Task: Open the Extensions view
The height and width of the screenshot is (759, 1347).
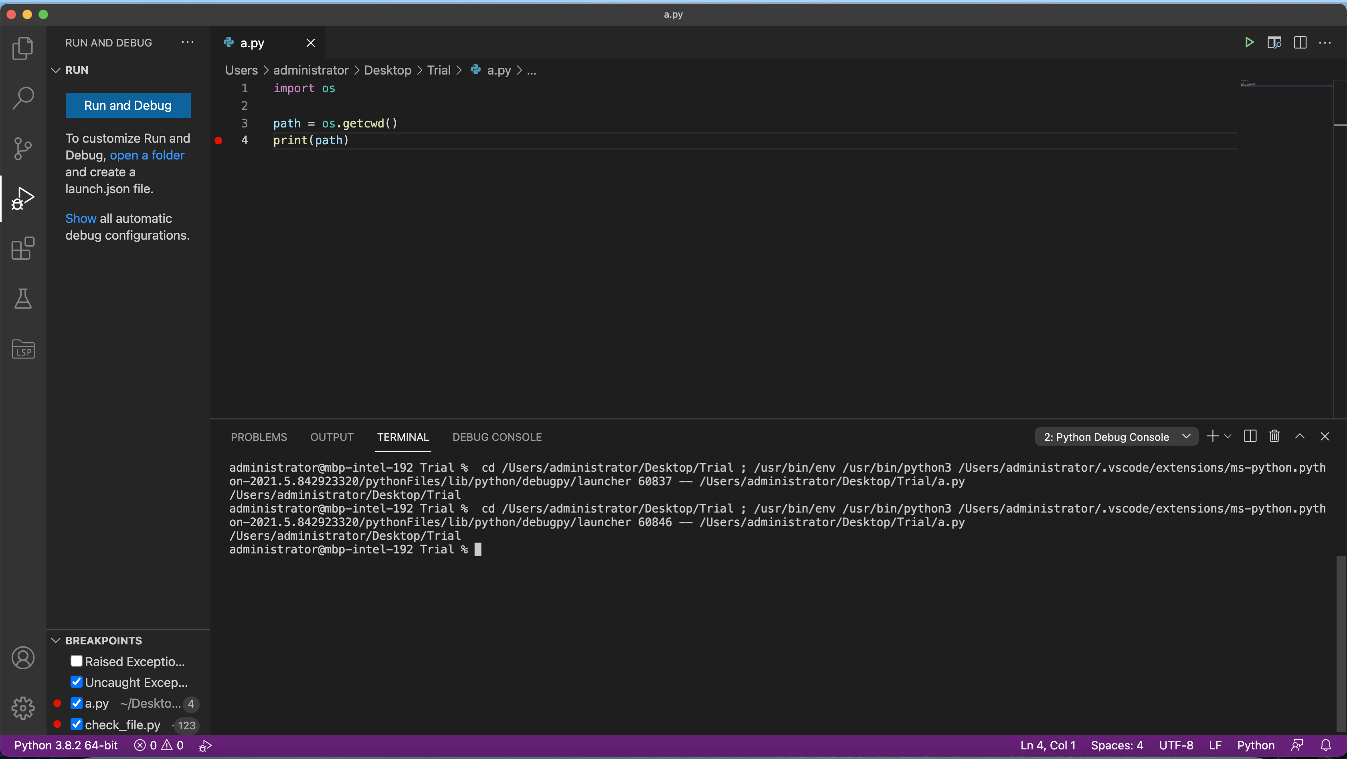Action: pyautogui.click(x=23, y=248)
